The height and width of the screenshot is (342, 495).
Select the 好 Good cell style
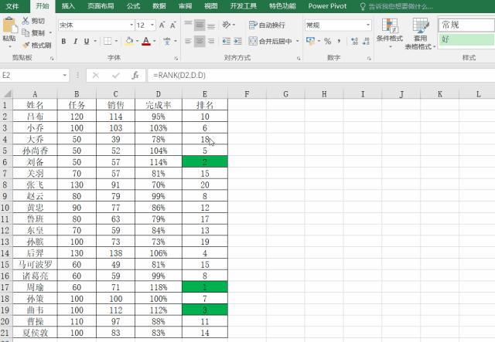pyautogui.click(x=466, y=39)
